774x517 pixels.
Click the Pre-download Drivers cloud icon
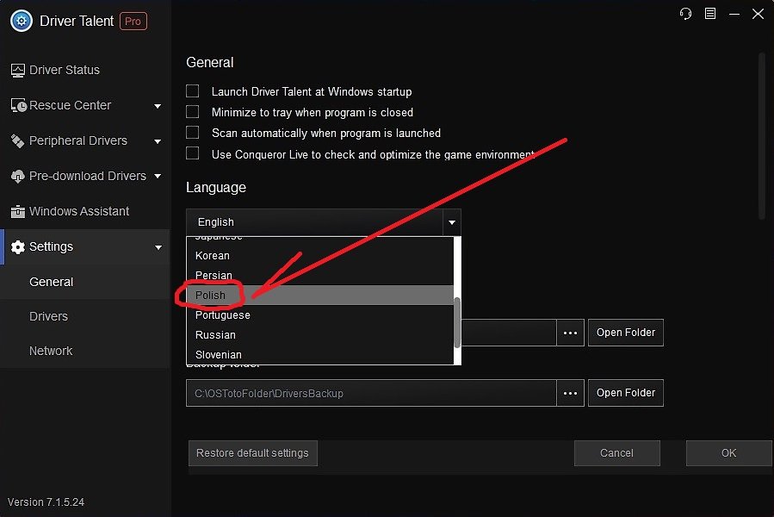[18, 177]
